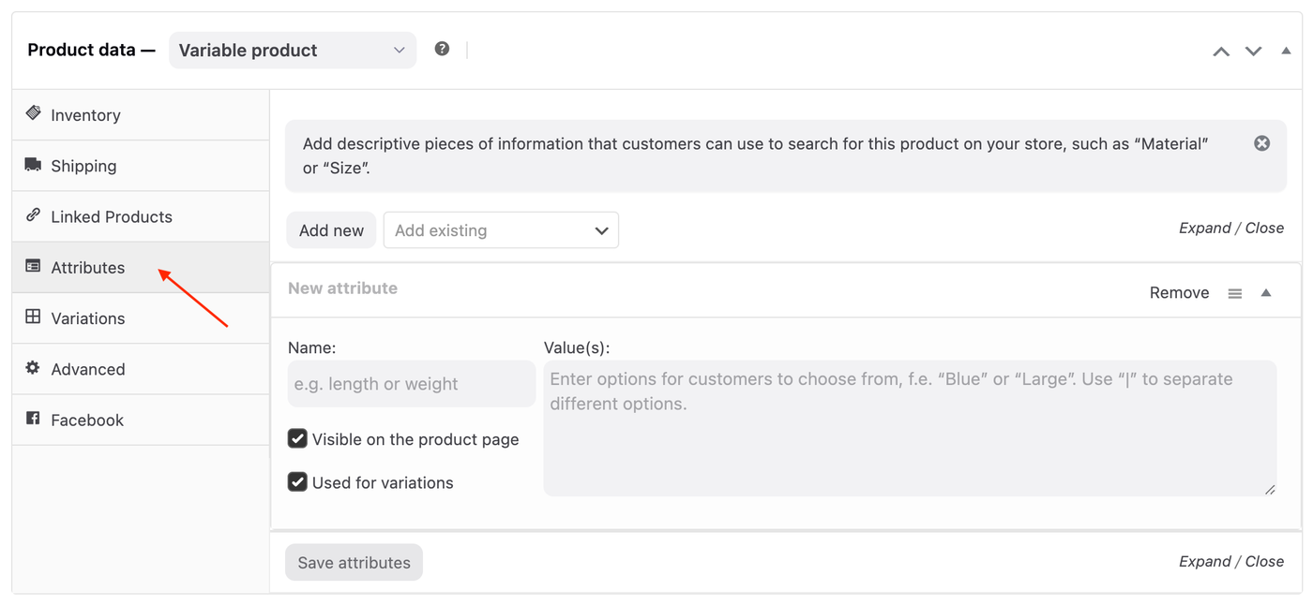Image resolution: width=1313 pixels, height=605 pixels.
Task: Dismiss the info notice with X icon
Action: point(1261,143)
